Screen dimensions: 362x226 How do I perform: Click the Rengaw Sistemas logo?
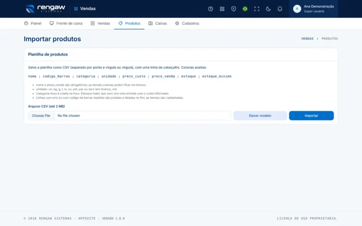tap(45, 8)
